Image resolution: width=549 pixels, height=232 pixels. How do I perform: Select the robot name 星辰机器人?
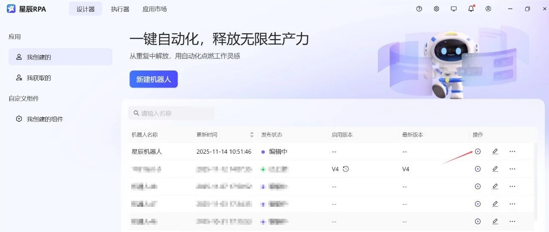pyautogui.click(x=147, y=152)
